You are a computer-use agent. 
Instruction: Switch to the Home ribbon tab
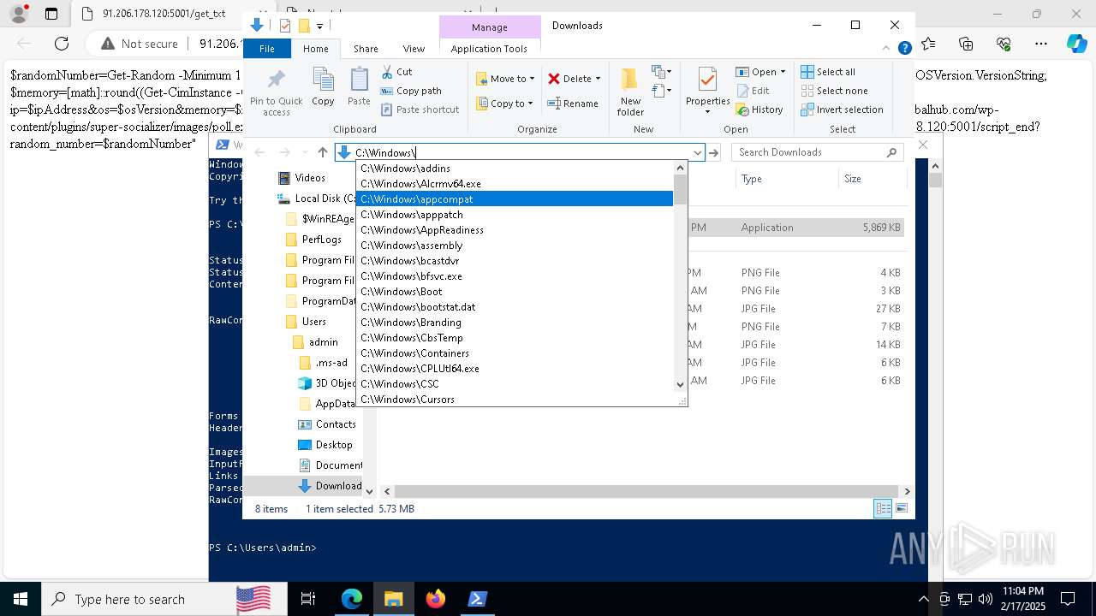click(x=315, y=49)
